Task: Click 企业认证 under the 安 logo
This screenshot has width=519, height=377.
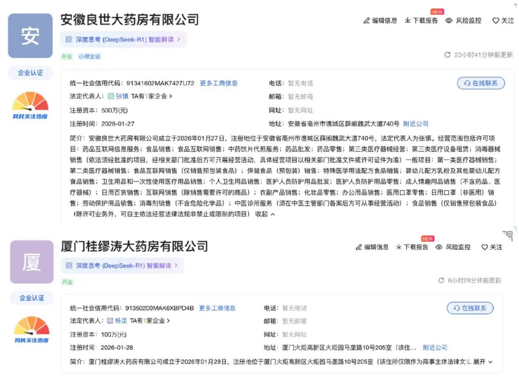Action: point(30,73)
